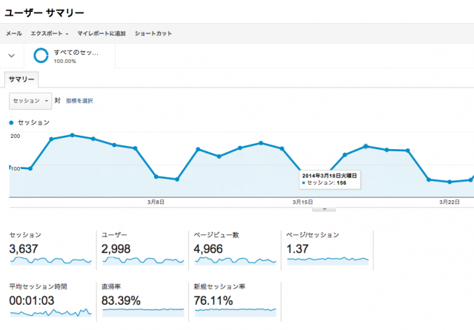
Task: Open the エクスポート dropdown menu
Action: click(x=50, y=33)
